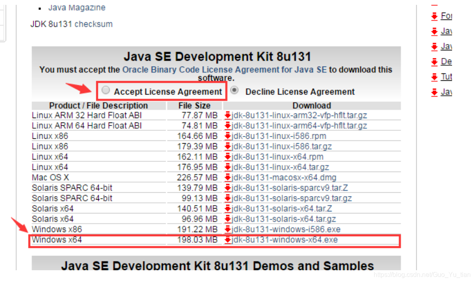Viewport: 474px width, 282px height.
Task: Click 'File Size' column header
Action: 195,105
